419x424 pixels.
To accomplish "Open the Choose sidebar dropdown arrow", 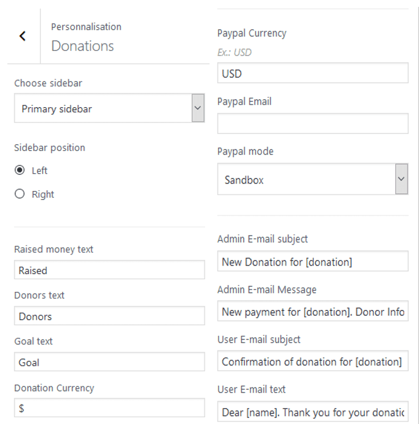I will (x=198, y=108).
